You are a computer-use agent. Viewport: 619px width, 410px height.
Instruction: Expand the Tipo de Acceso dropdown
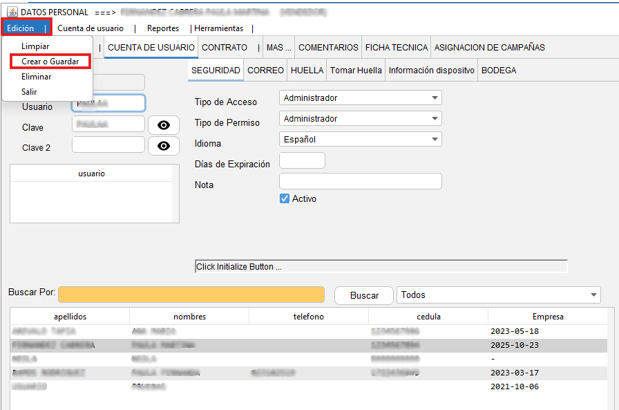(x=360, y=97)
